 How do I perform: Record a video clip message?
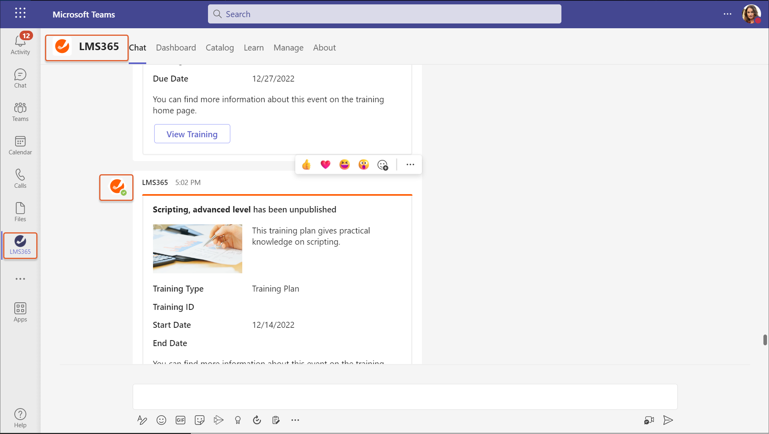coord(649,420)
